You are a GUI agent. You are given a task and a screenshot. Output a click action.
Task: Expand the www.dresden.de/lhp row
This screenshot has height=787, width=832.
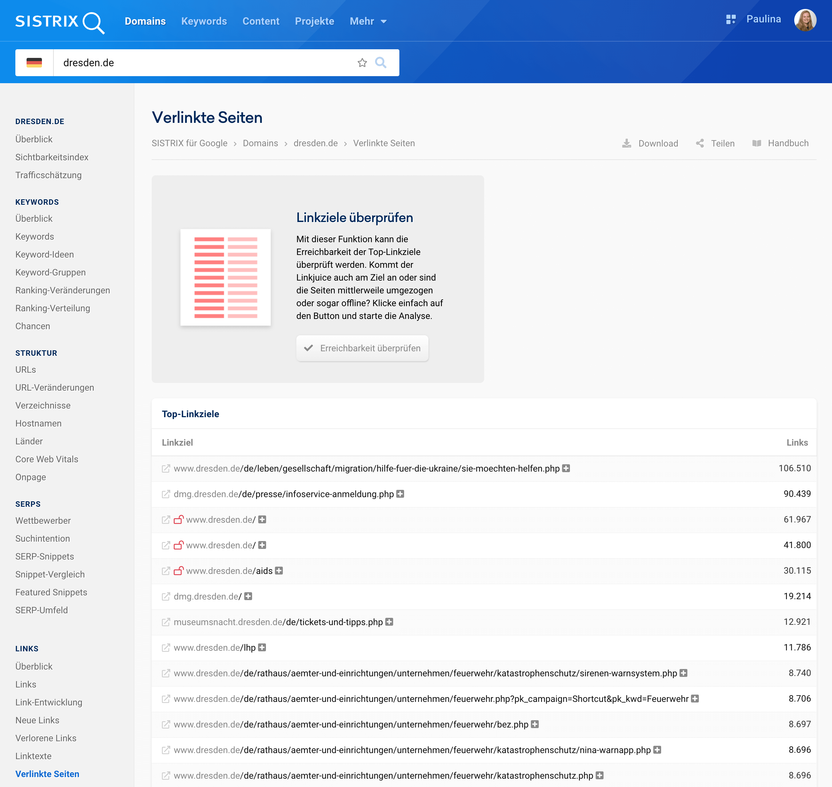(x=262, y=648)
